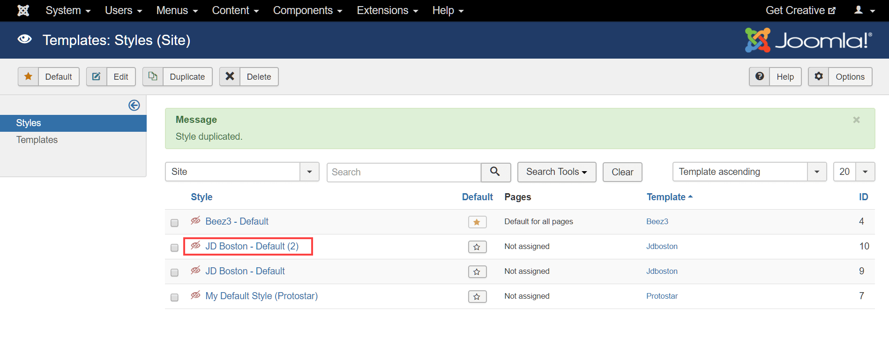This screenshot has width=889, height=347.
Task: Open the Site client dropdown
Action: click(242, 172)
